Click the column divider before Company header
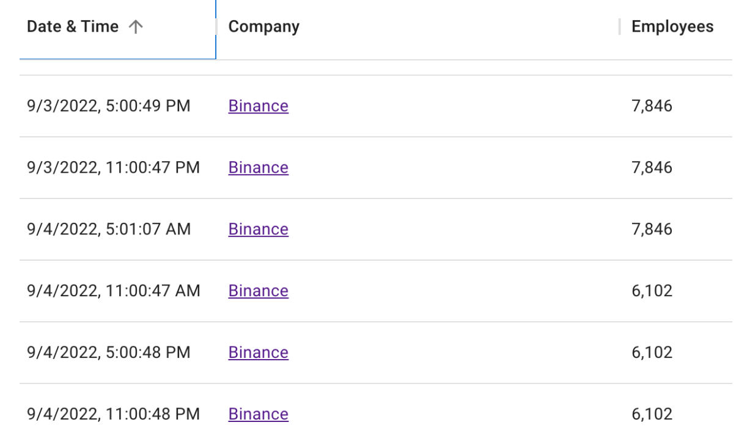The width and height of the screenshot is (750, 436). (216, 27)
